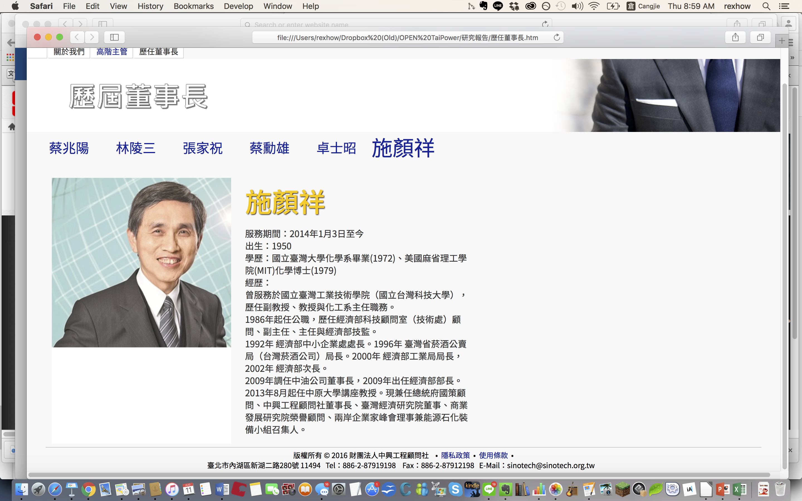The image size is (802, 501).
Task: Reload the page via address bar icon
Action: [557, 38]
